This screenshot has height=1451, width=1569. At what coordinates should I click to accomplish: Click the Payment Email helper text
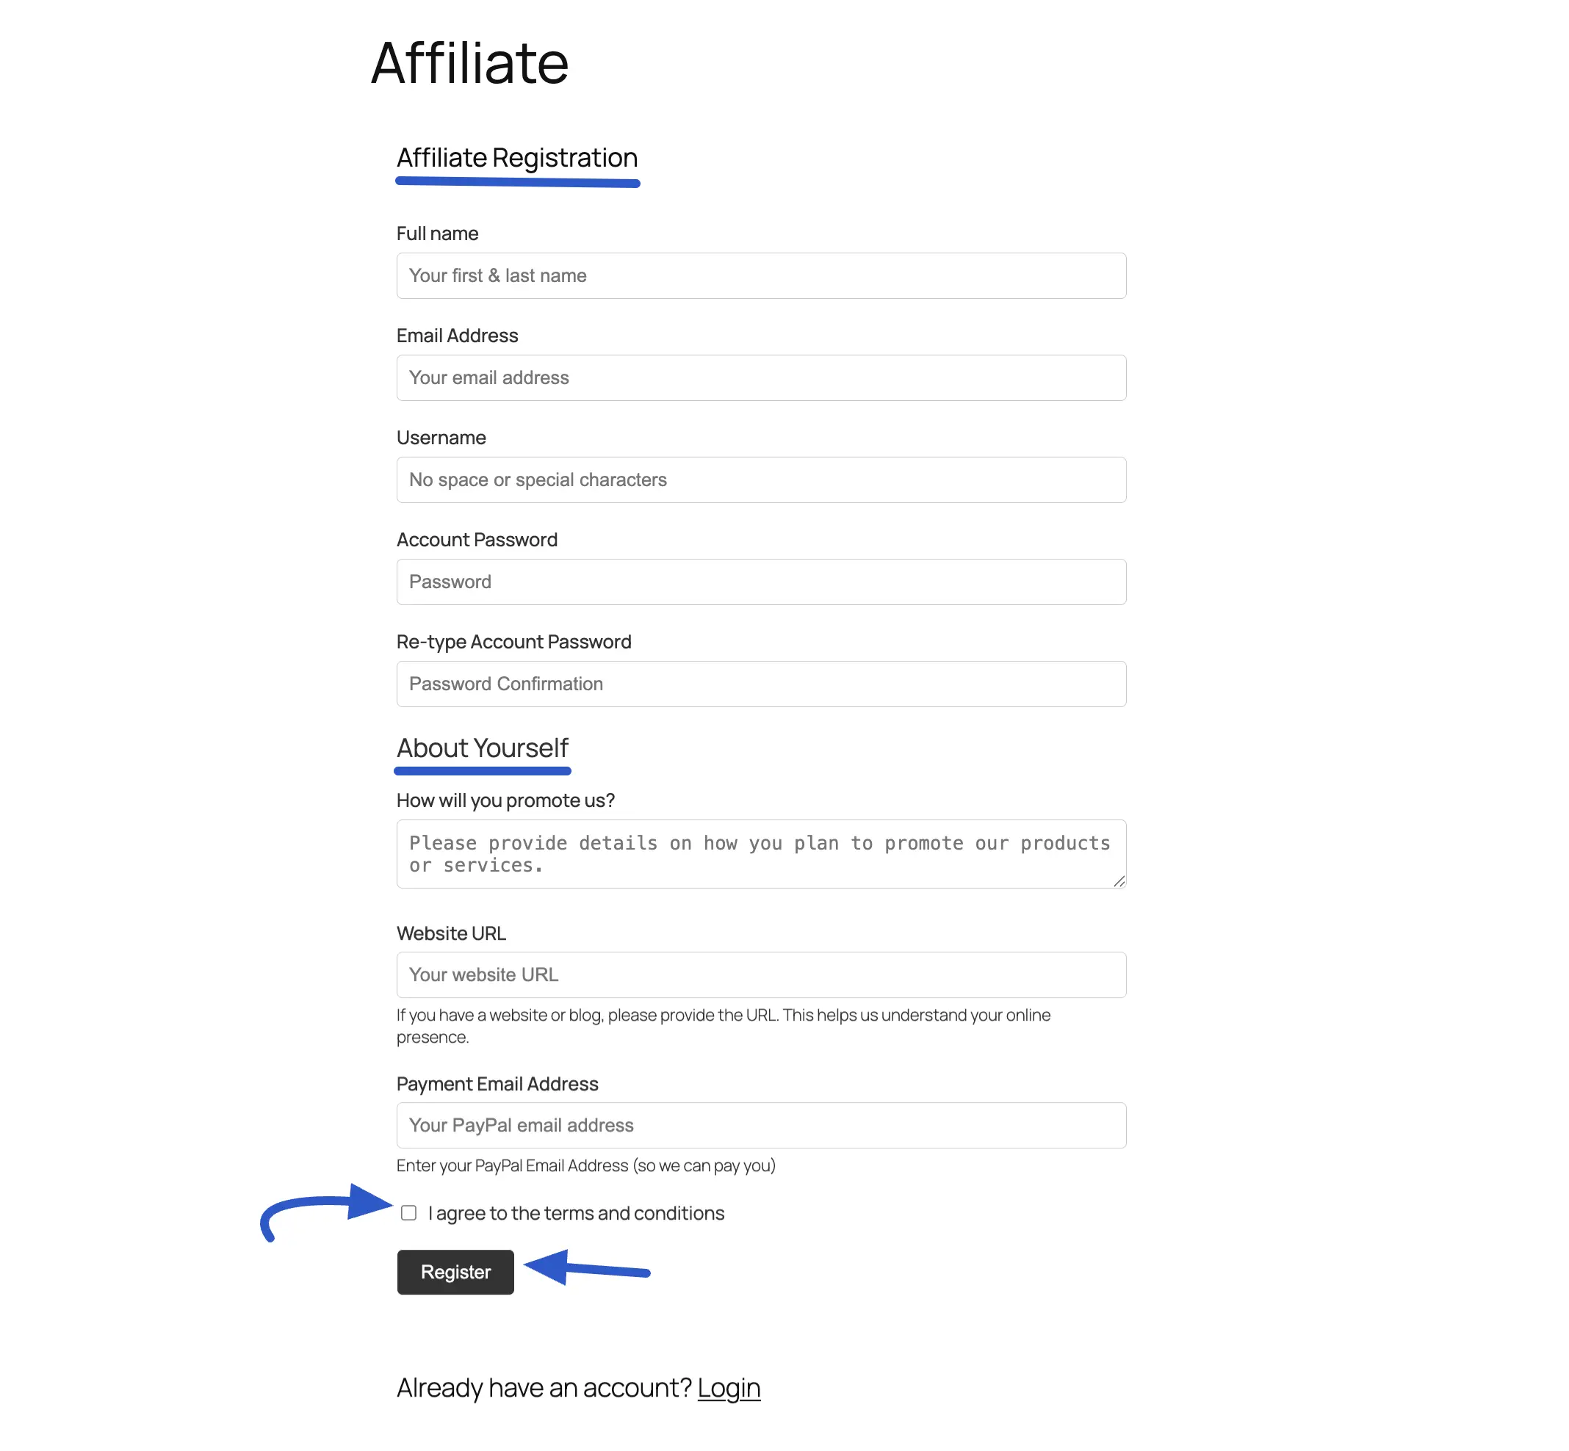586,1166
